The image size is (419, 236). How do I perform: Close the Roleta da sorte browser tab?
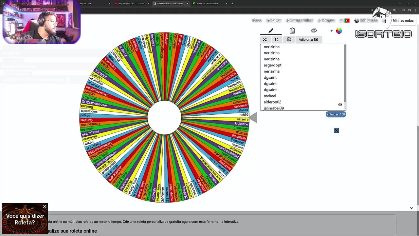coord(188,4)
